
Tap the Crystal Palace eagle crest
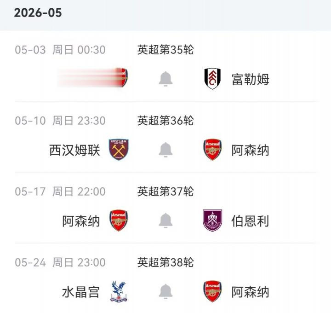119,292
